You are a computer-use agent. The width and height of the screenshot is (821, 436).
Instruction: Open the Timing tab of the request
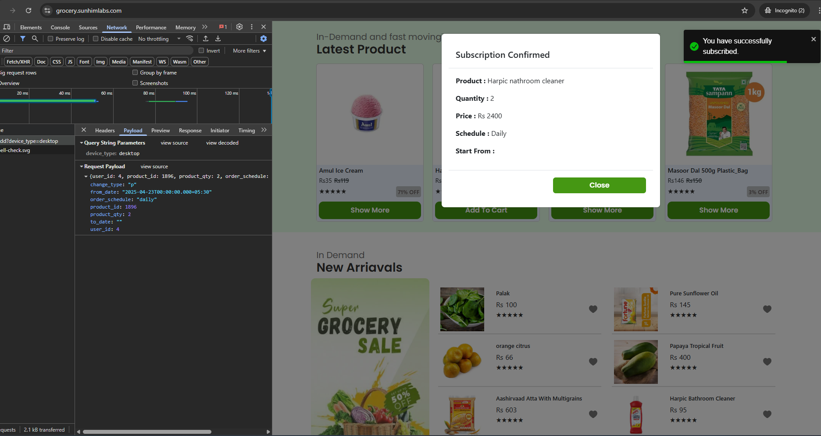246,131
